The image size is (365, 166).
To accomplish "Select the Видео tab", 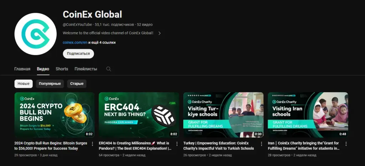I will coord(43,69).
